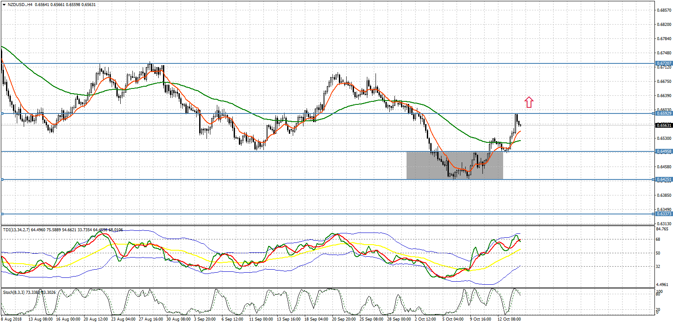Click the 0.64958 level price tag
The width and height of the screenshot is (673, 324).
[664, 151]
